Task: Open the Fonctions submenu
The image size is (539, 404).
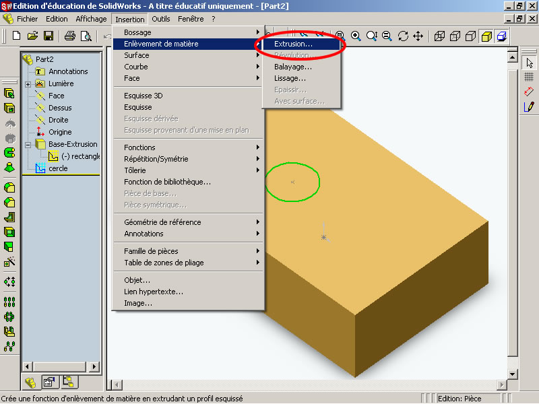Action: pos(189,147)
